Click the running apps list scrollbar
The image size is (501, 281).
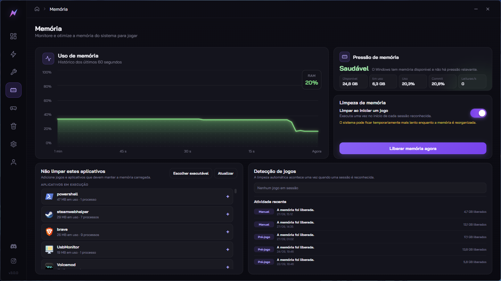[236, 191]
